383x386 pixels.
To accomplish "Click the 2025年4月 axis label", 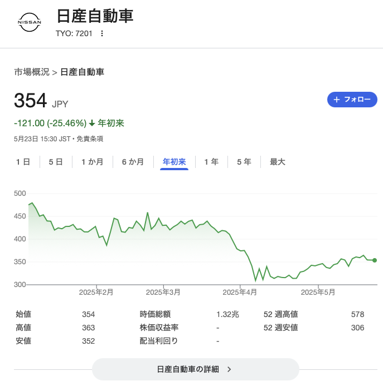I will pyautogui.click(x=240, y=292).
